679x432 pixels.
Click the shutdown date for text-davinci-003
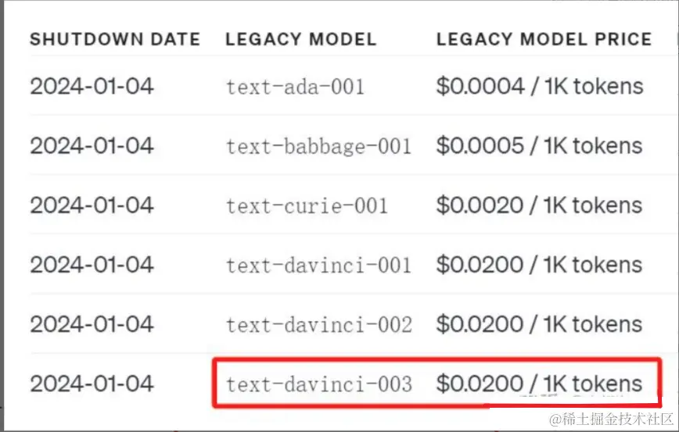coord(92,384)
